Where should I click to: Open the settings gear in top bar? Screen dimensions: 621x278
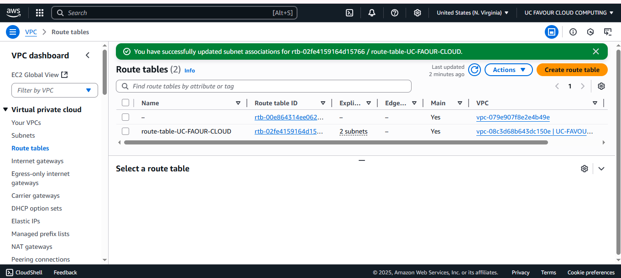coord(417,13)
